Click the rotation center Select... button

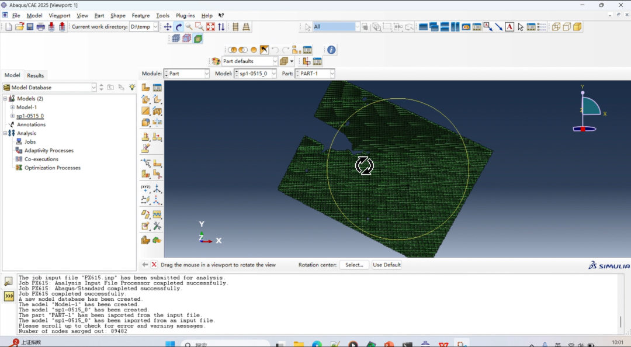(354, 265)
